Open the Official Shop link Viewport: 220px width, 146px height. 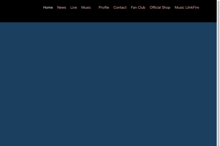[160, 7]
